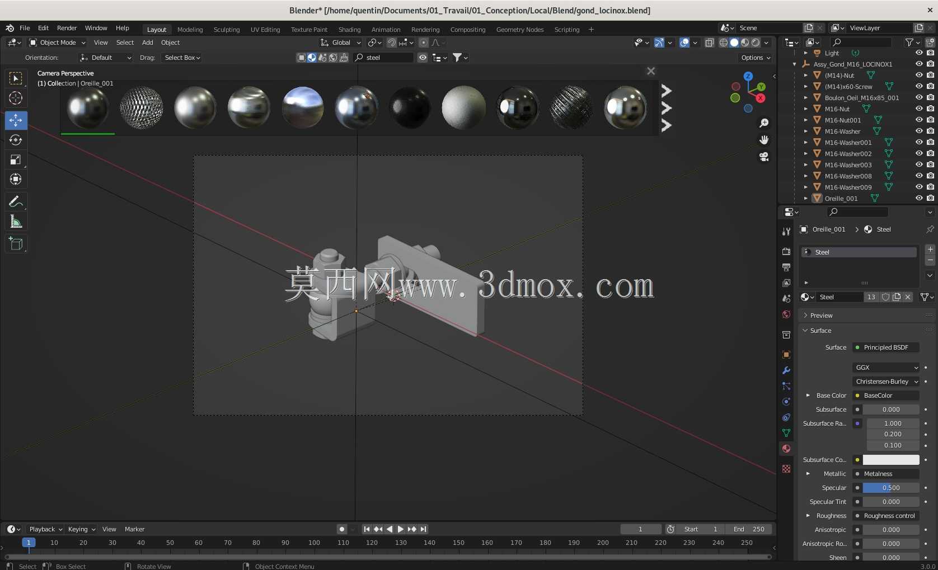The image size is (938, 570).
Task: Toggle auto keying record button
Action: pyautogui.click(x=342, y=529)
